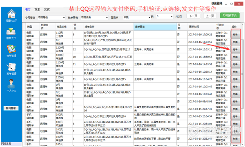Select the 112元 三连接 price cell
The width and height of the screenshot is (245, 147).
(64, 35)
